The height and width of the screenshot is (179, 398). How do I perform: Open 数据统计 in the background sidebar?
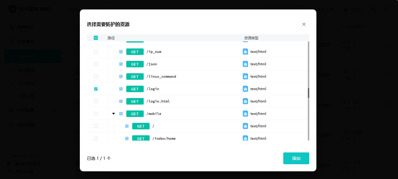(25, 27)
